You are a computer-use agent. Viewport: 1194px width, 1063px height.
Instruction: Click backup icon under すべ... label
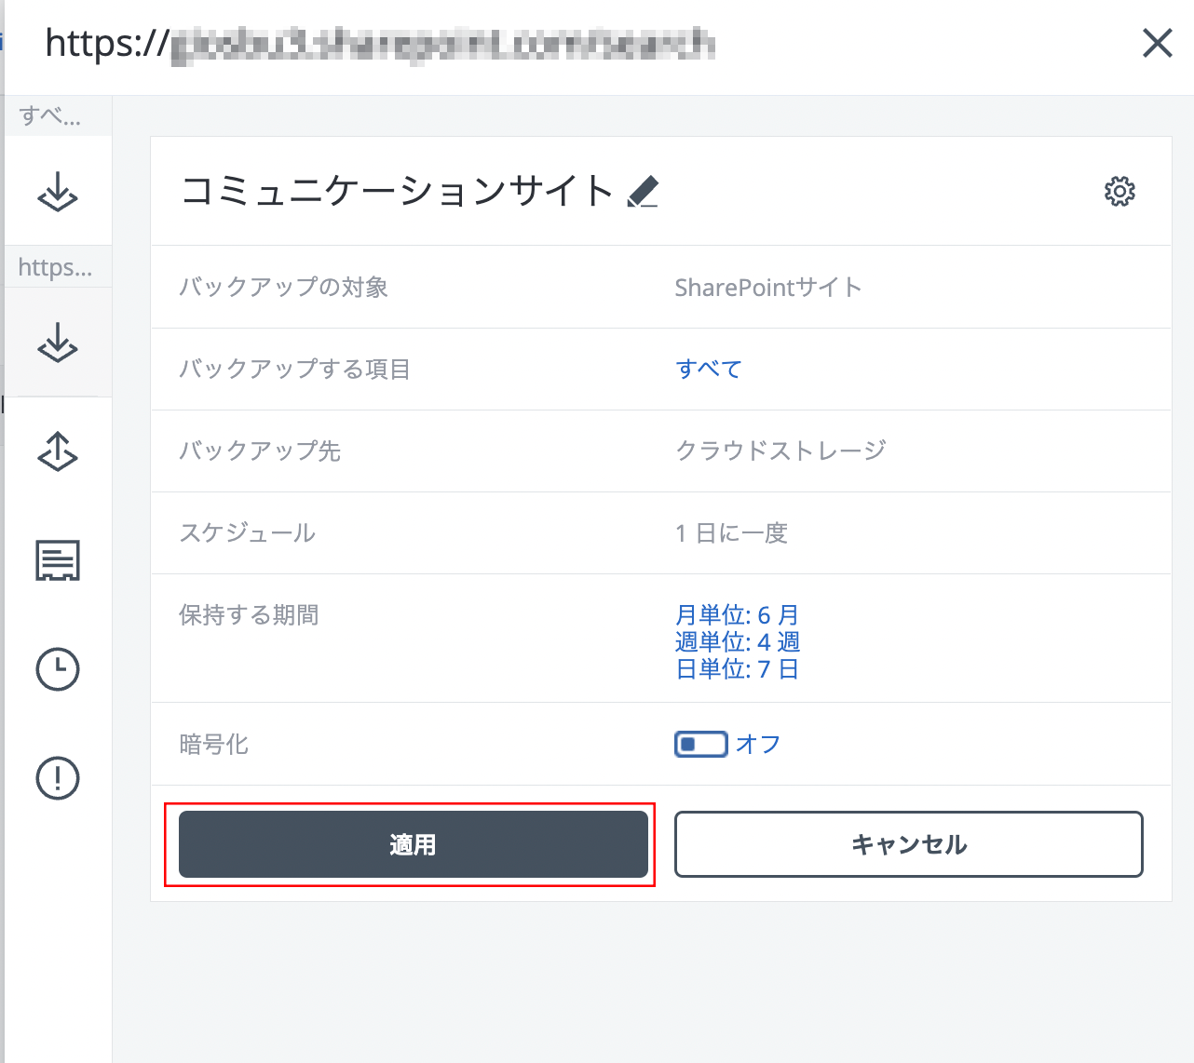(x=58, y=192)
